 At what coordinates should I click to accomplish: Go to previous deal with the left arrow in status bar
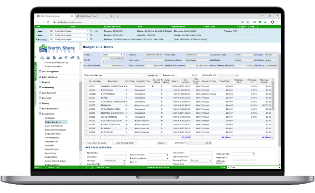pyautogui.click(x=87, y=168)
